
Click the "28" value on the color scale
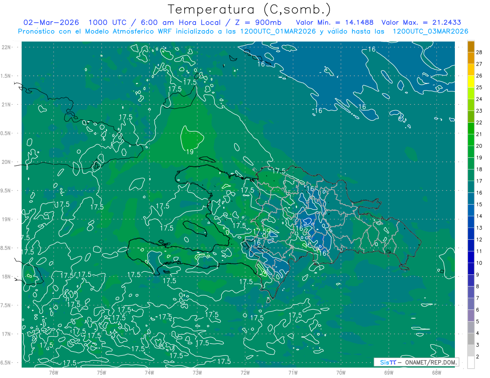coord(479,52)
